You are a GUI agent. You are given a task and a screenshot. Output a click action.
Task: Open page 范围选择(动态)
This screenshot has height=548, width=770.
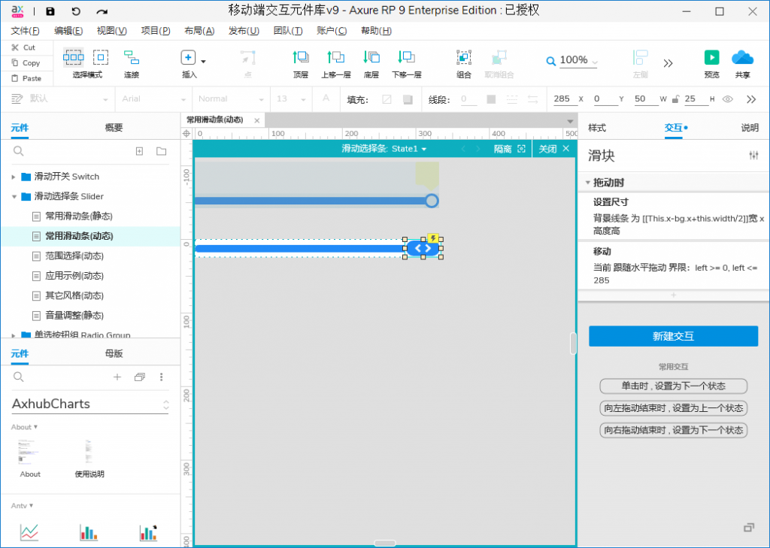tap(74, 256)
